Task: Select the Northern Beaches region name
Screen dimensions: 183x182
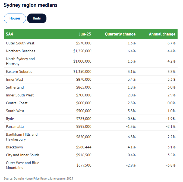Action: pos(20,51)
